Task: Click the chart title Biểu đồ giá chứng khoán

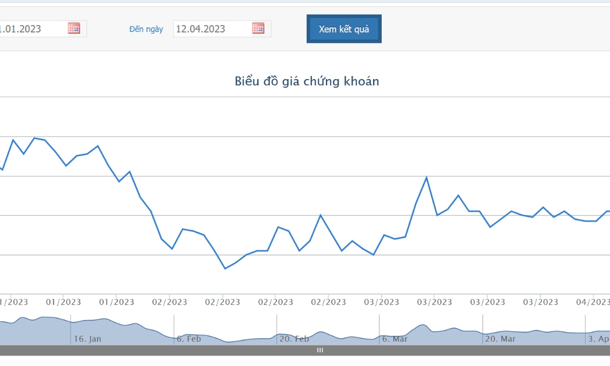Action: pyautogui.click(x=307, y=81)
